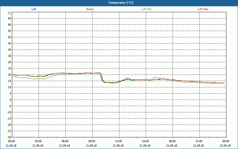Click the 18:00 time axis label

pyautogui.click(x=173, y=141)
